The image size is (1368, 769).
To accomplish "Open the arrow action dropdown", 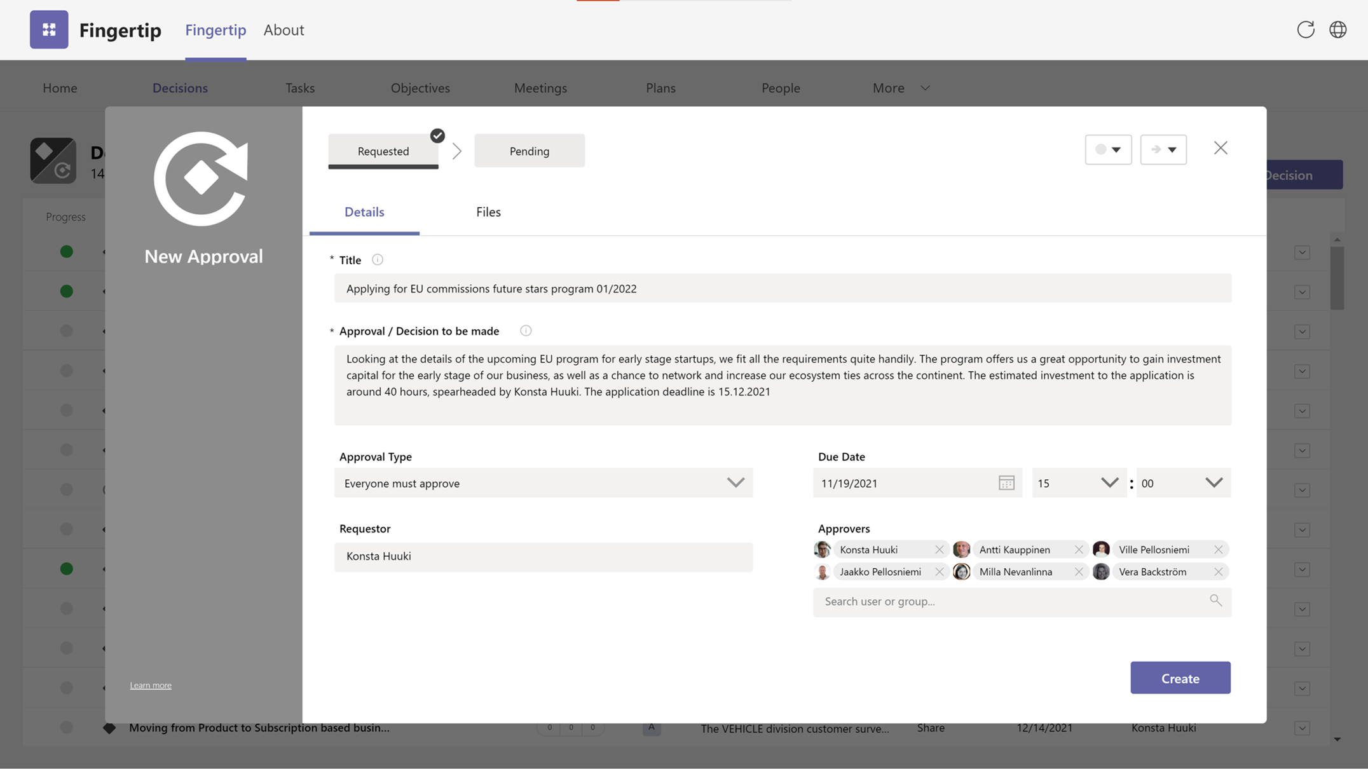I will click(x=1163, y=149).
